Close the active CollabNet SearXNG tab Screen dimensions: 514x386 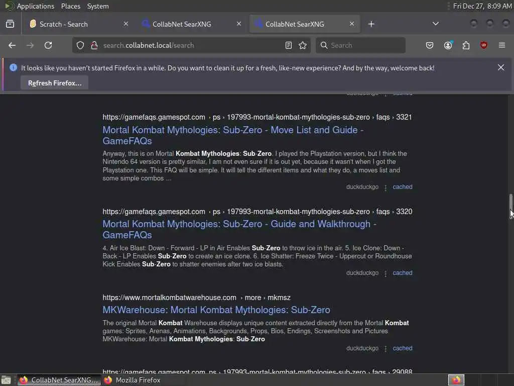352,24
